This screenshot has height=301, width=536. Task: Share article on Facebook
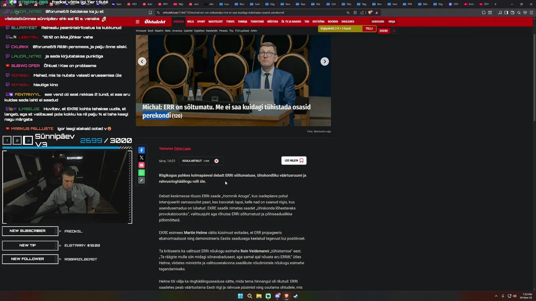(142, 150)
